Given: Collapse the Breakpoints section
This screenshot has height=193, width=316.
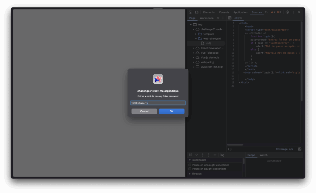Looking at the screenshot, I should (190, 160).
